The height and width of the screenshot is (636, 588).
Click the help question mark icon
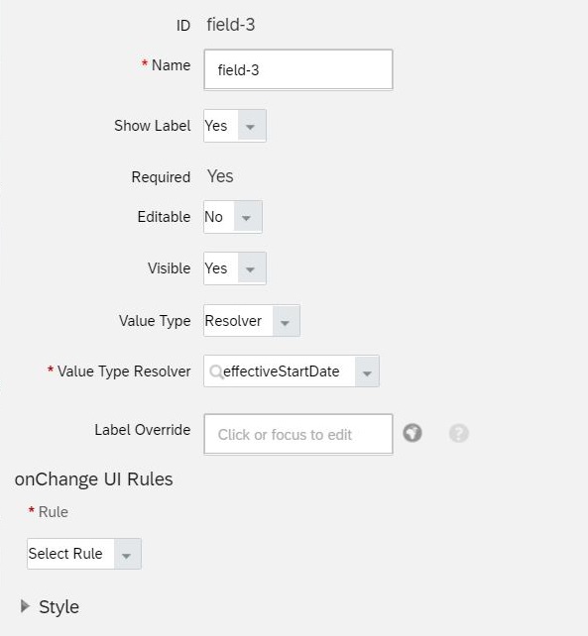(459, 433)
